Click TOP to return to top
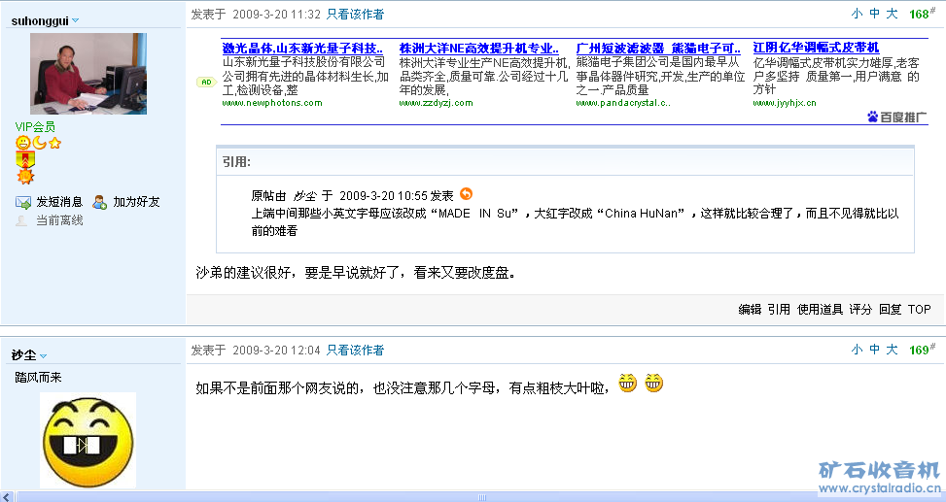This screenshot has height=502, width=946. 920,309
